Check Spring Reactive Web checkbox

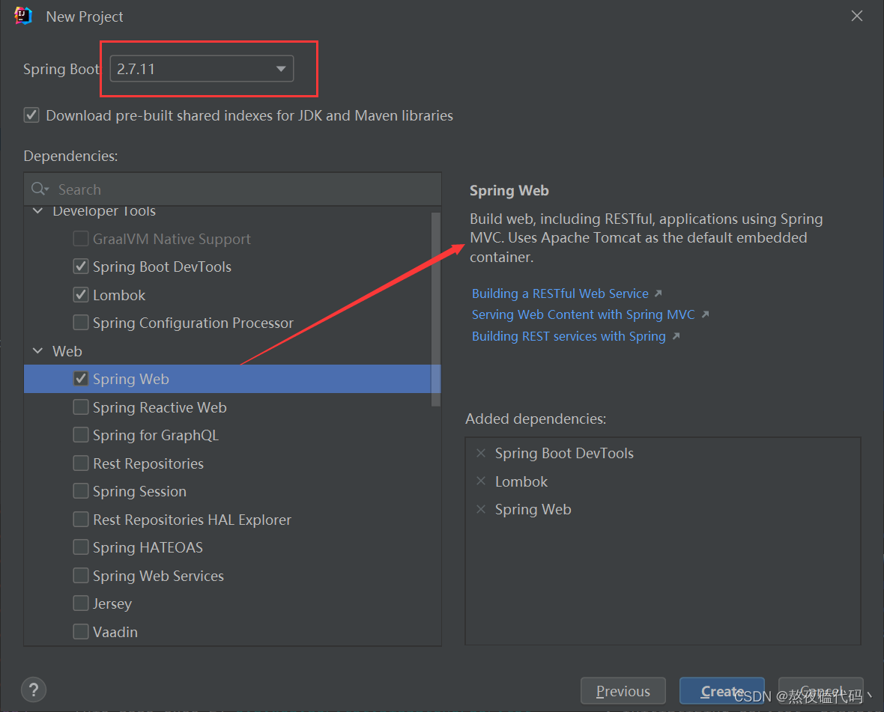[x=81, y=407]
